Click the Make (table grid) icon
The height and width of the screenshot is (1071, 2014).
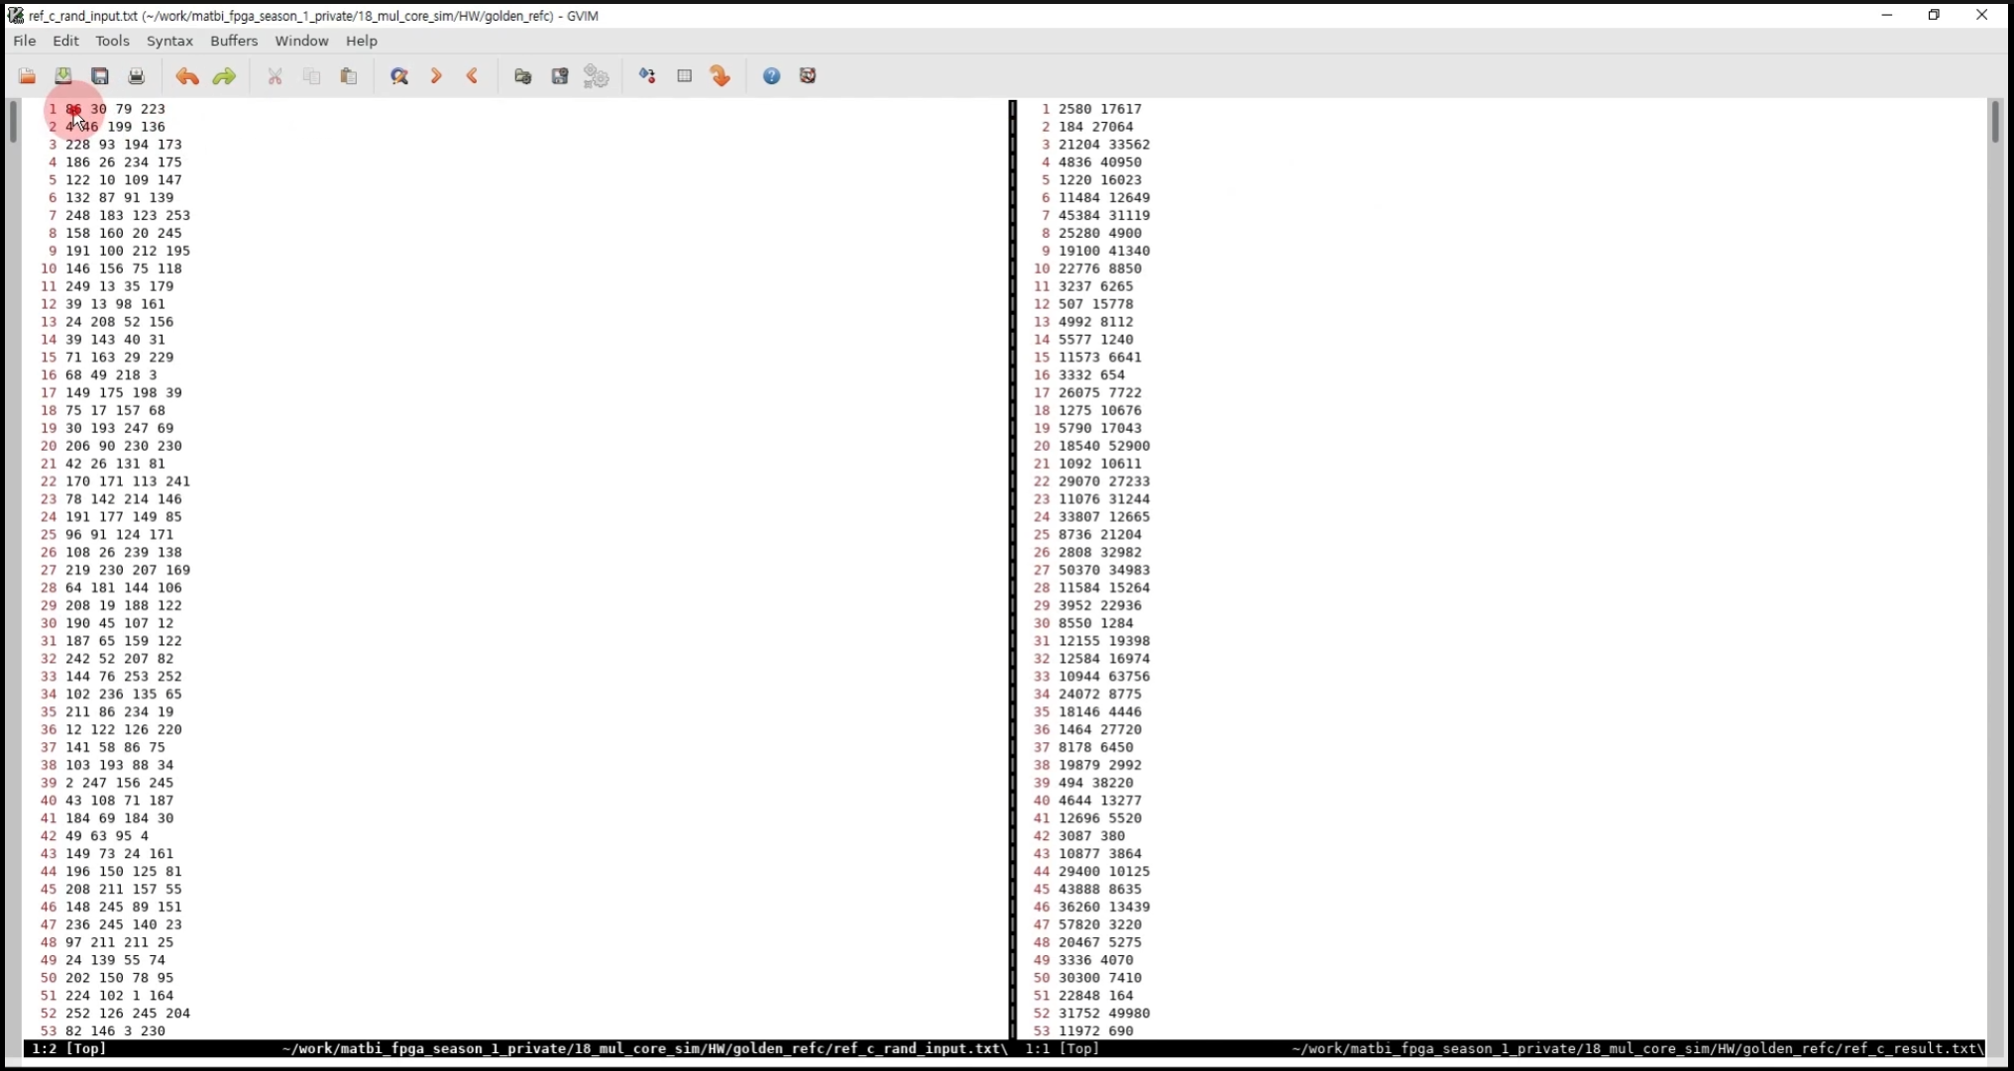(684, 76)
